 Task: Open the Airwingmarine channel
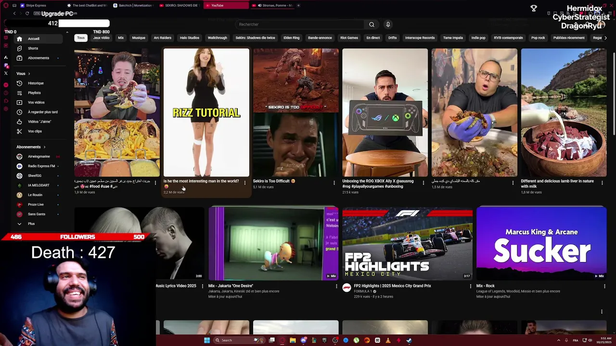tap(38, 156)
